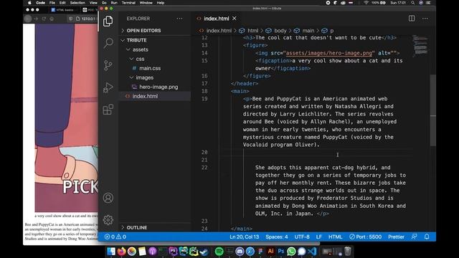Open Spotify from the dock

219,252
